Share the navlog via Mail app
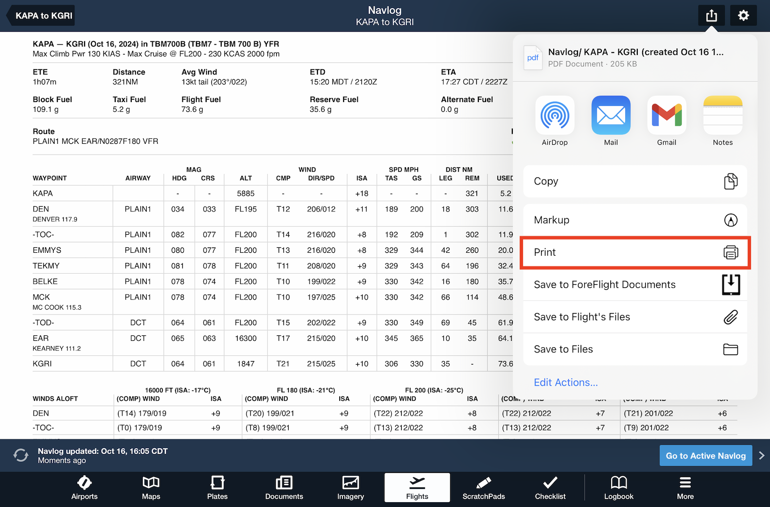 click(x=611, y=116)
